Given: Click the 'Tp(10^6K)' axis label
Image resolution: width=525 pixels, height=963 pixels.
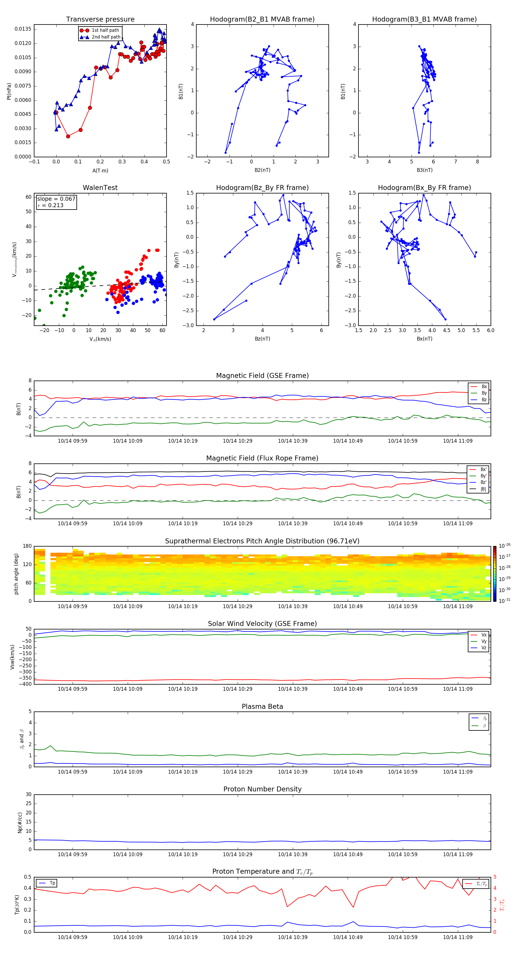Looking at the screenshot, I should (x=17, y=905).
